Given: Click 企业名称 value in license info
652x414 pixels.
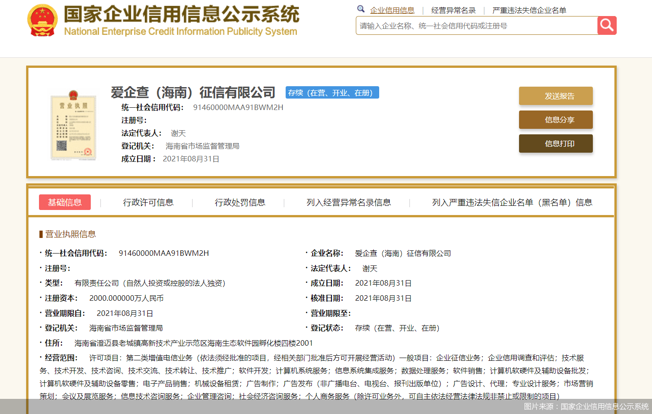Looking at the screenshot, I should coord(403,254).
